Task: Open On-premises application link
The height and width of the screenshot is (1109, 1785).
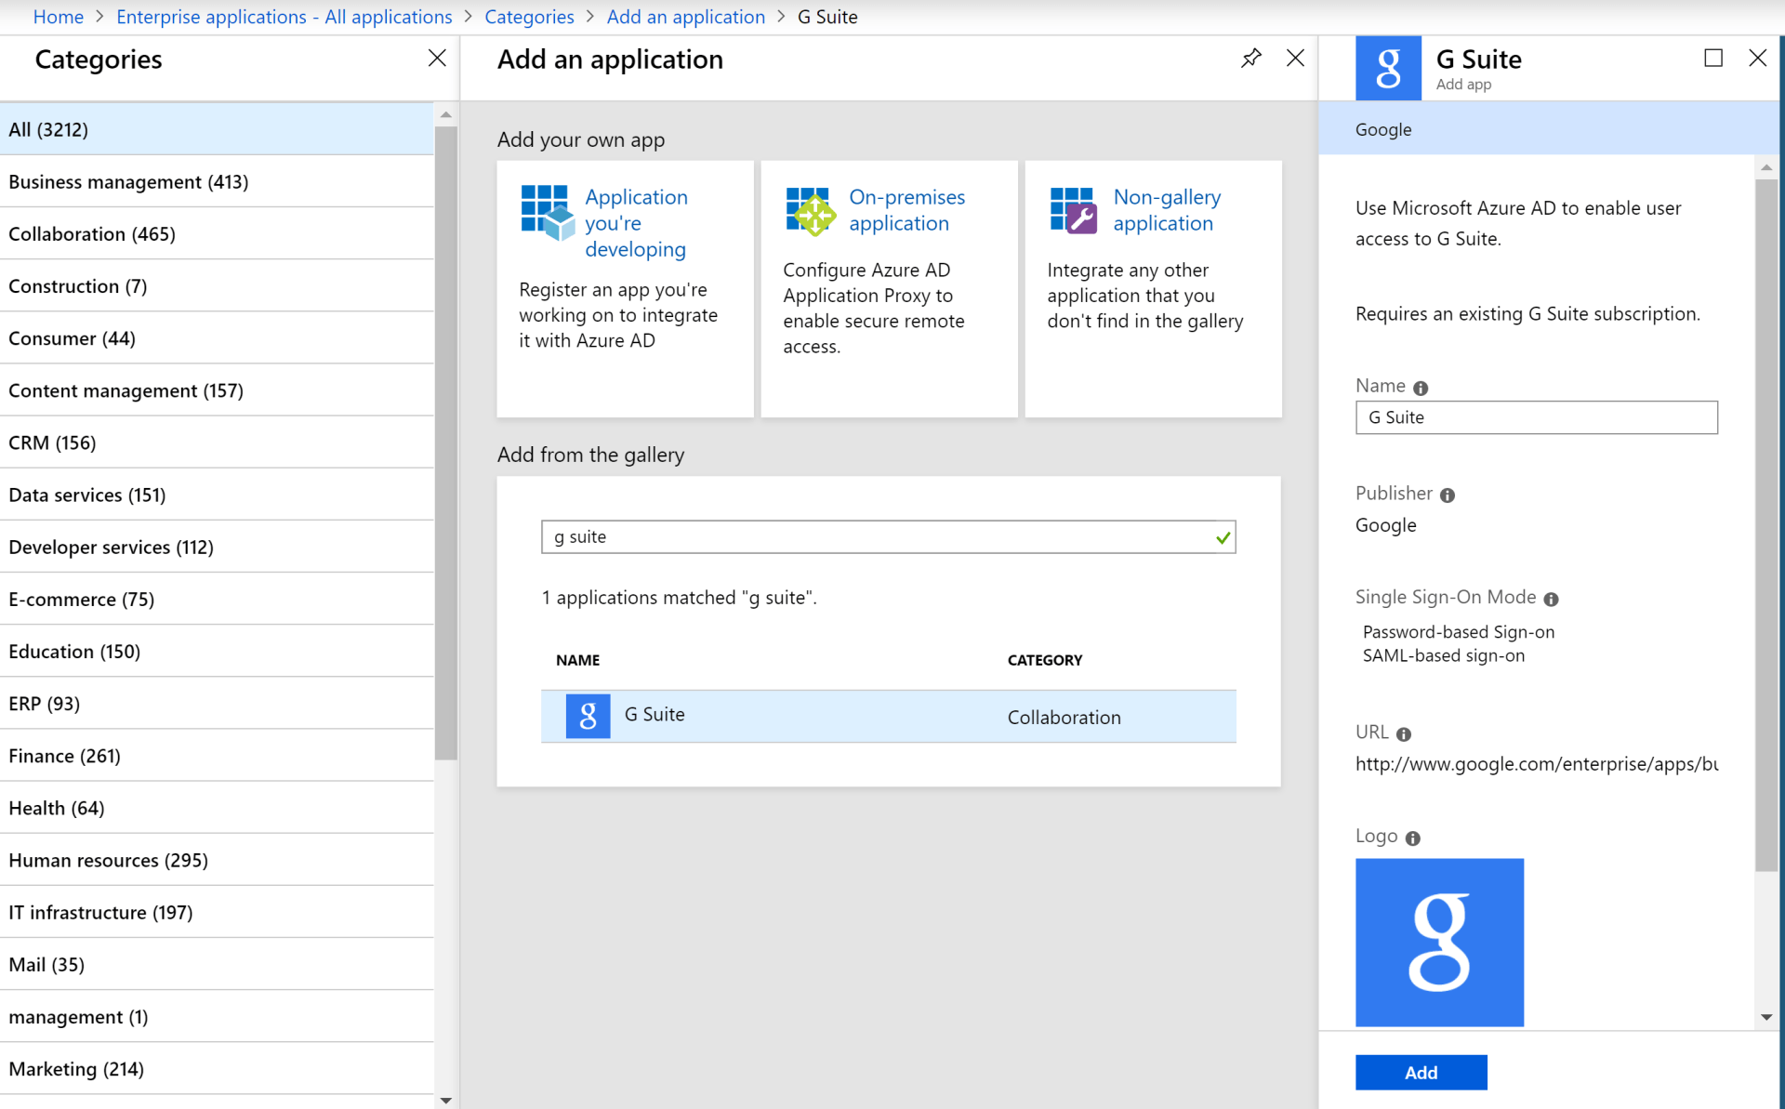Action: click(907, 210)
